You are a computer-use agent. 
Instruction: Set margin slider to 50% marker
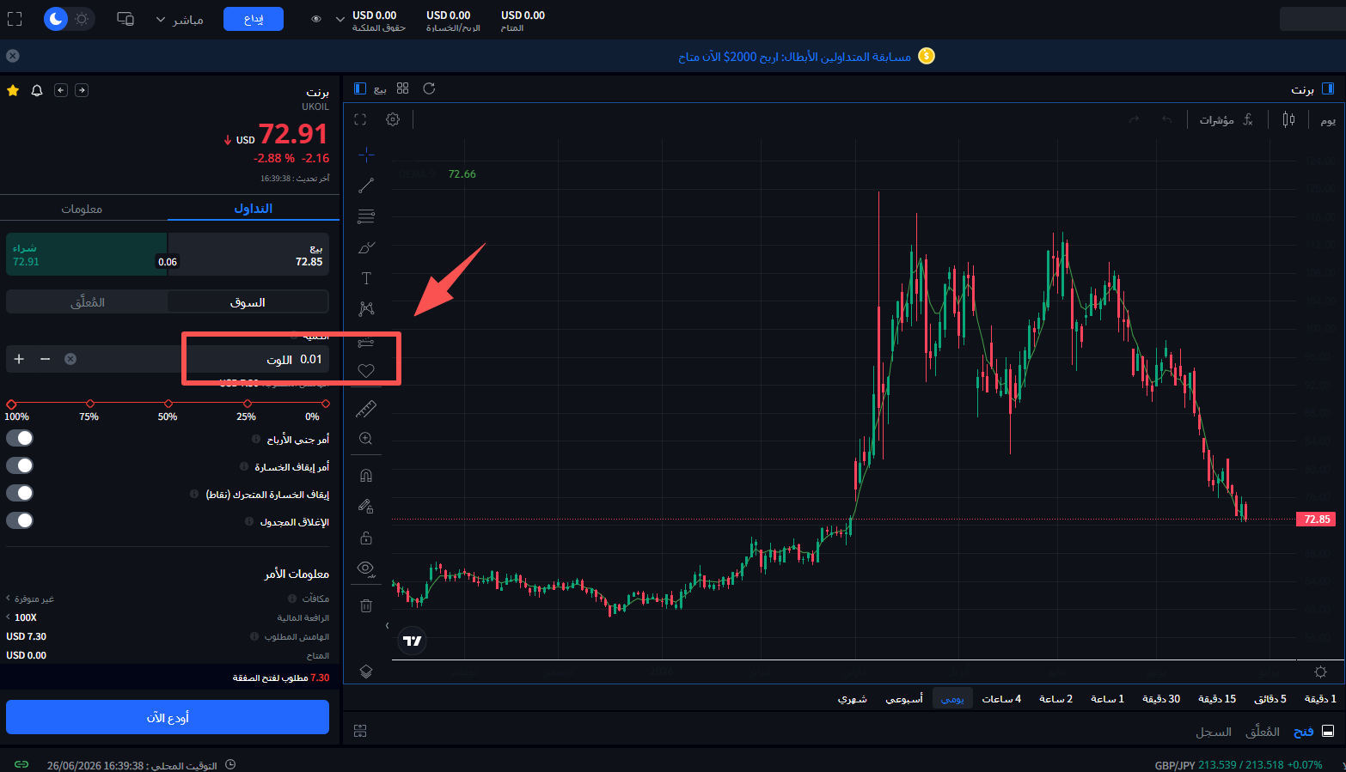[168, 404]
